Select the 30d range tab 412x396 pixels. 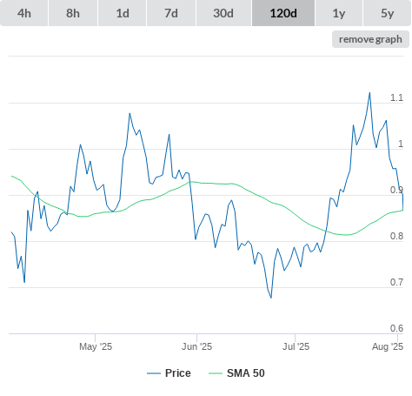223,13
